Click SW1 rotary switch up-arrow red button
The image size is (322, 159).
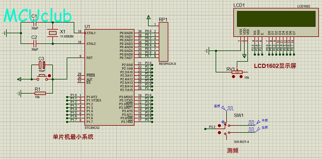click(219, 125)
